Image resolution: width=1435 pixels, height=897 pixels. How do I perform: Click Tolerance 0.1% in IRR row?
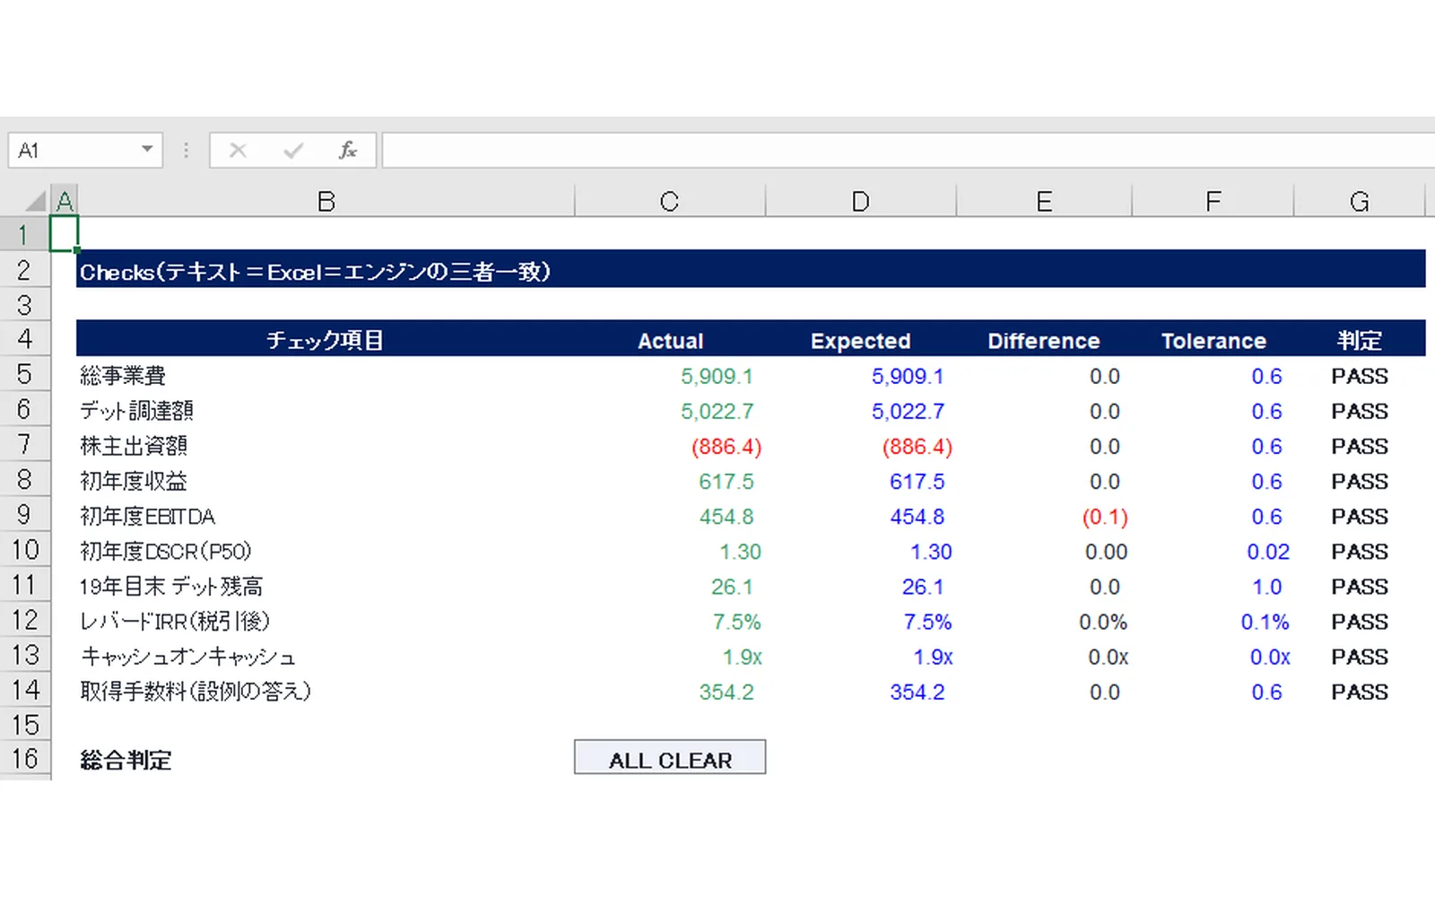pos(1213,621)
